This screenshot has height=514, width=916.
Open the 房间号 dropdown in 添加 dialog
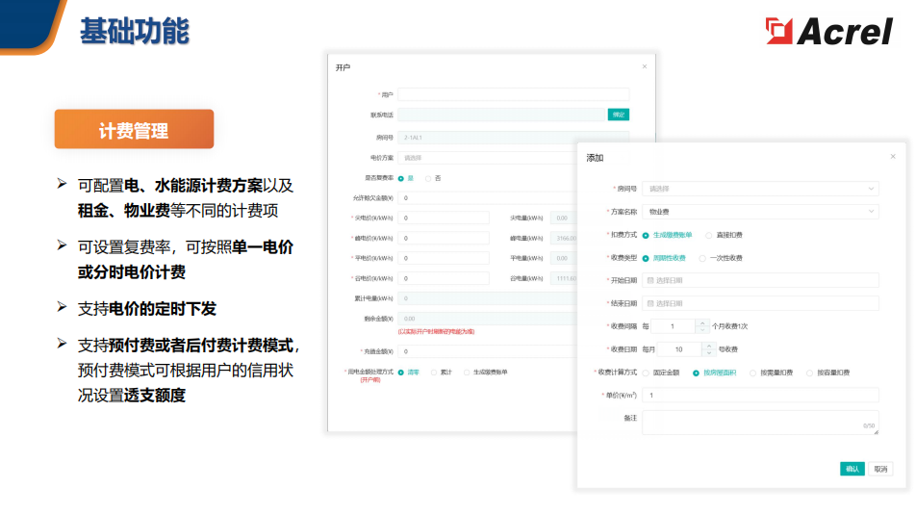coord(760,189)
